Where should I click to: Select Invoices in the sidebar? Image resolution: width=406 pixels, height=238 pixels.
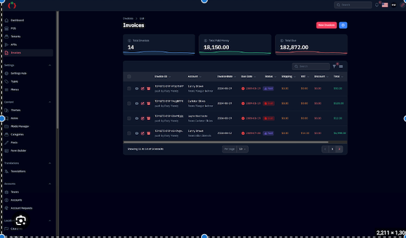[29, 53]
